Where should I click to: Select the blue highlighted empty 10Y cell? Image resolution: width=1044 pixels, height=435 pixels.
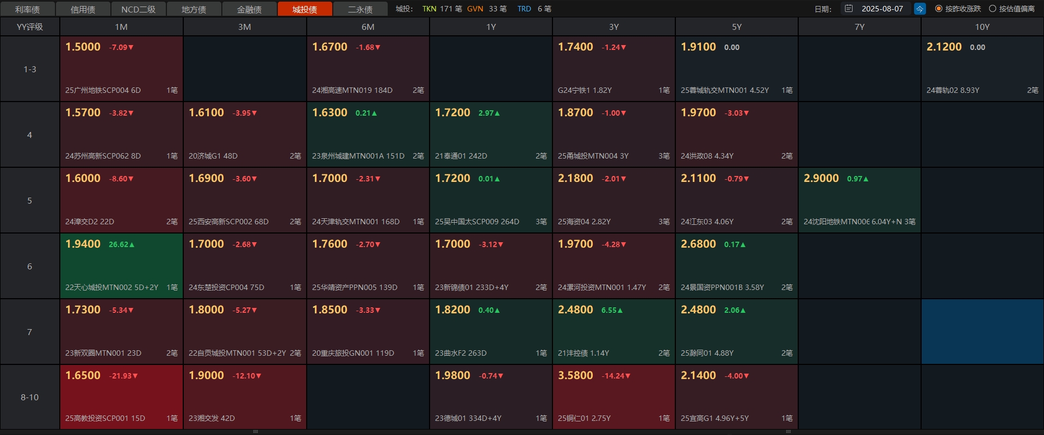(x=982, y=331)
